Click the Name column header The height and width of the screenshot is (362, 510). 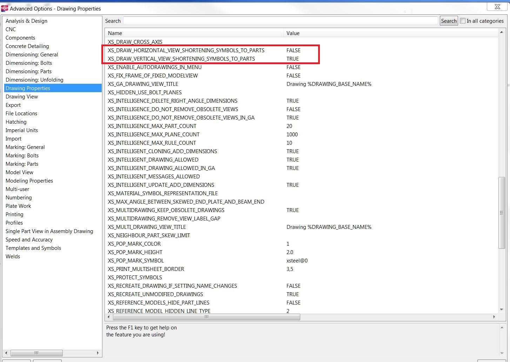115,33
